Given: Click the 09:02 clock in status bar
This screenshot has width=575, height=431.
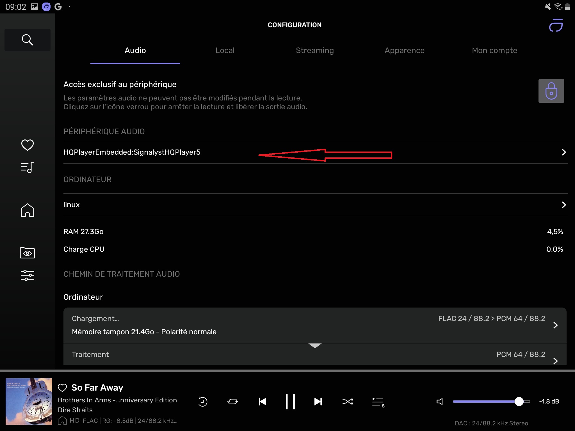Looking at the screenshot, I should coord(16,7).
